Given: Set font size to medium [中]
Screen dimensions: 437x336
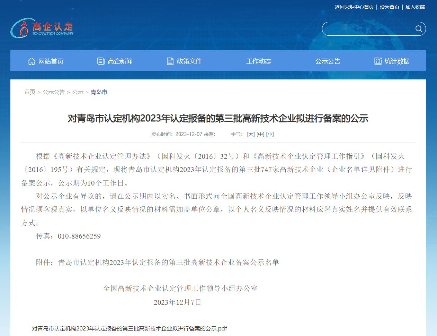Looking at the screenshot, I should [x=260, y=134].
